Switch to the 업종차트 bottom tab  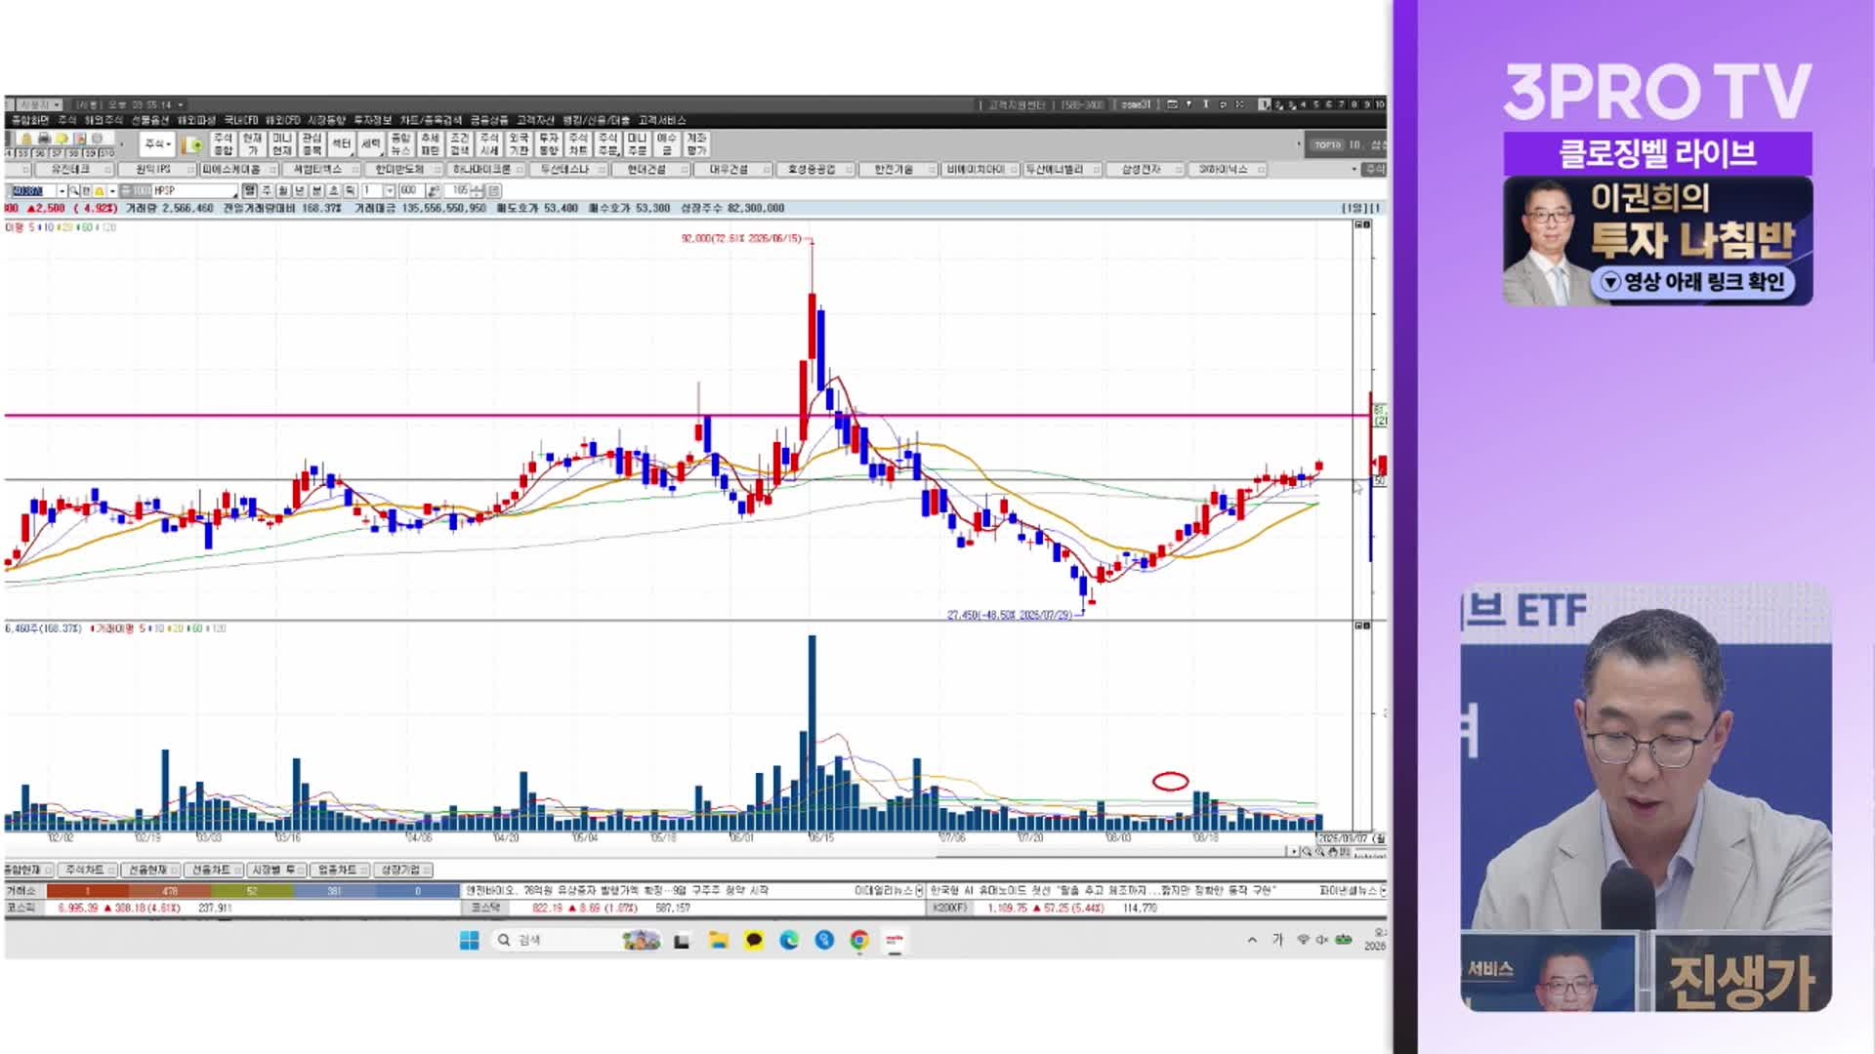click(x=338, y=870)
